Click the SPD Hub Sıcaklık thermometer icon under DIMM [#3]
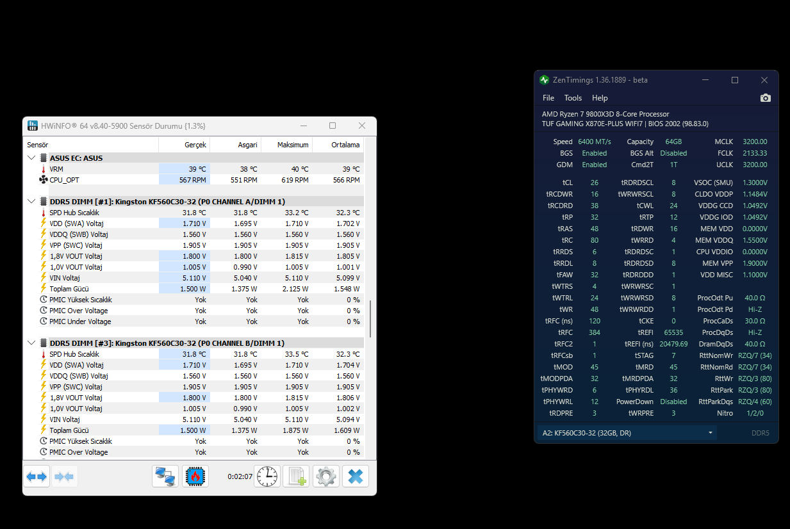The height and width of the screenshot is (529, 790). pos(44,354)
